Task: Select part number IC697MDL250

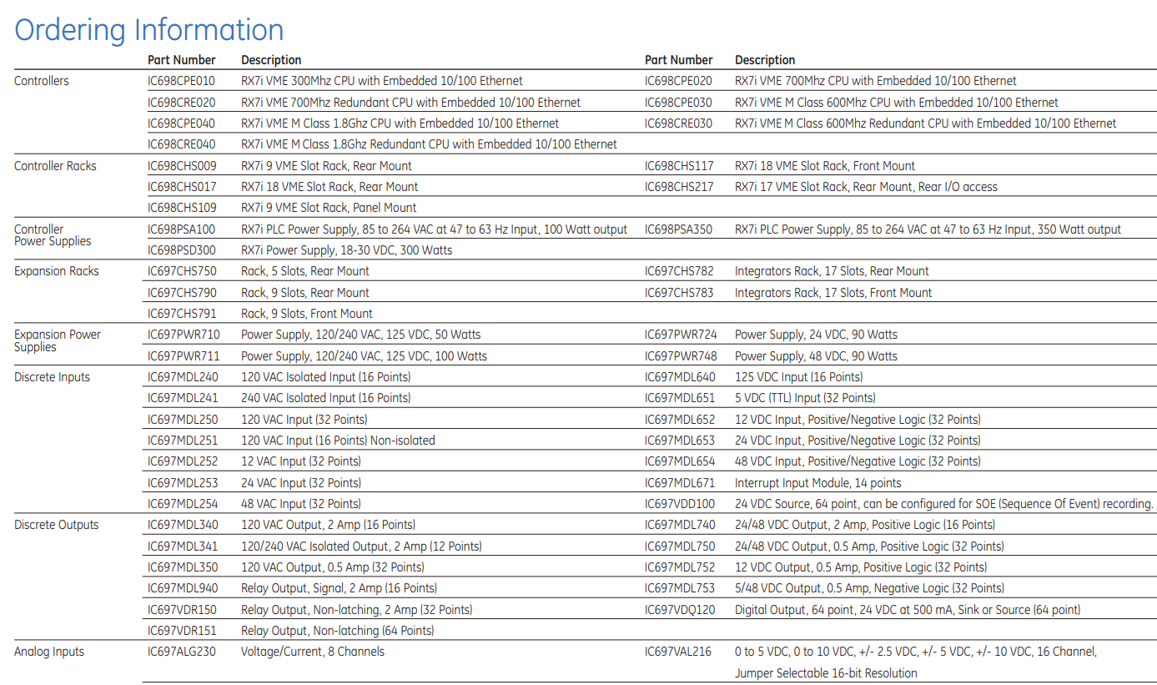Action: (x=183, y=420)
